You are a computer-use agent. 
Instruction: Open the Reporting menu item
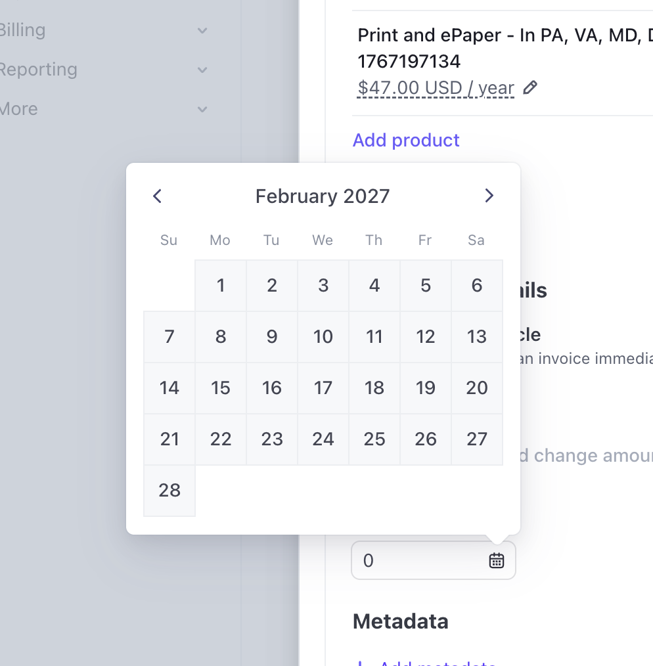pos(38,70)
